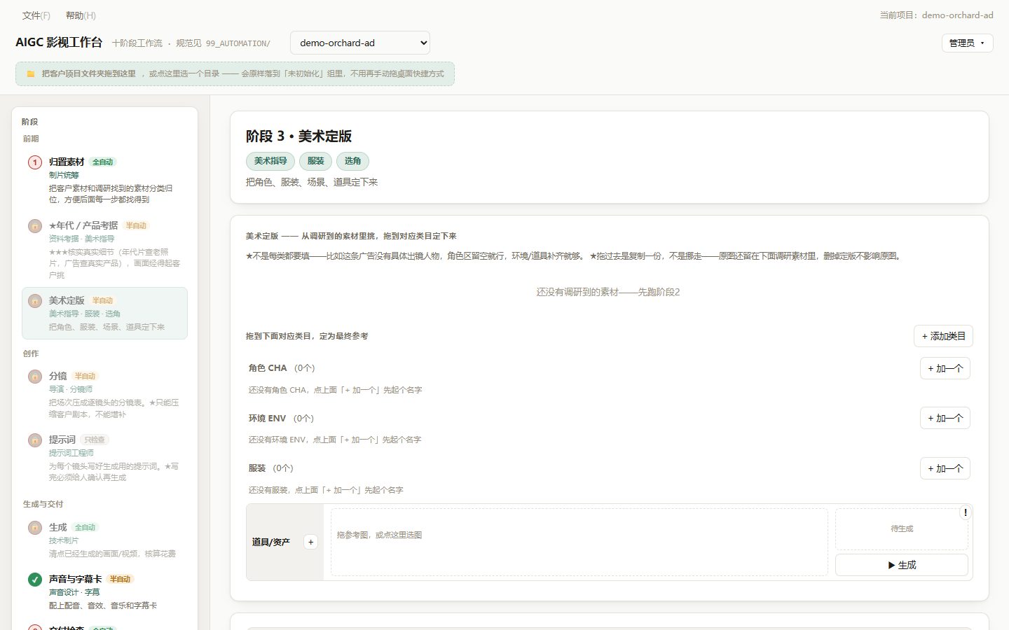This screenshot has width=1009, height=630.
Task: Click the 添加类目 button
Action: point(943,336)
